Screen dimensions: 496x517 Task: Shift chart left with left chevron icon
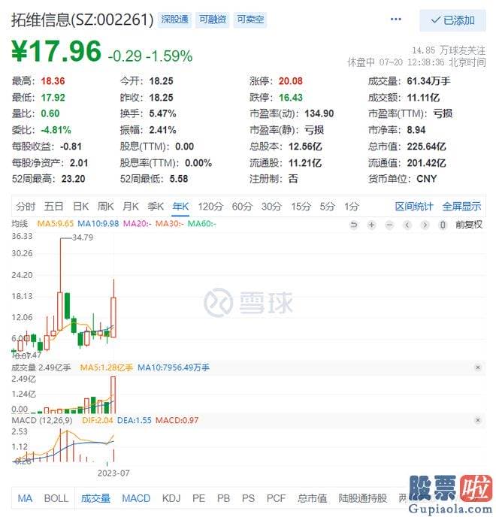pos(407,225)
